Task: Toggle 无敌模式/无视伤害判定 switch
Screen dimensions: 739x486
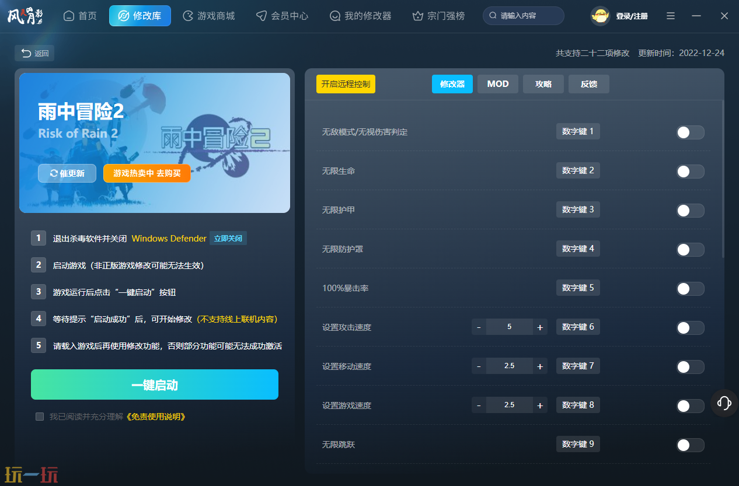Action: (691, 132)
